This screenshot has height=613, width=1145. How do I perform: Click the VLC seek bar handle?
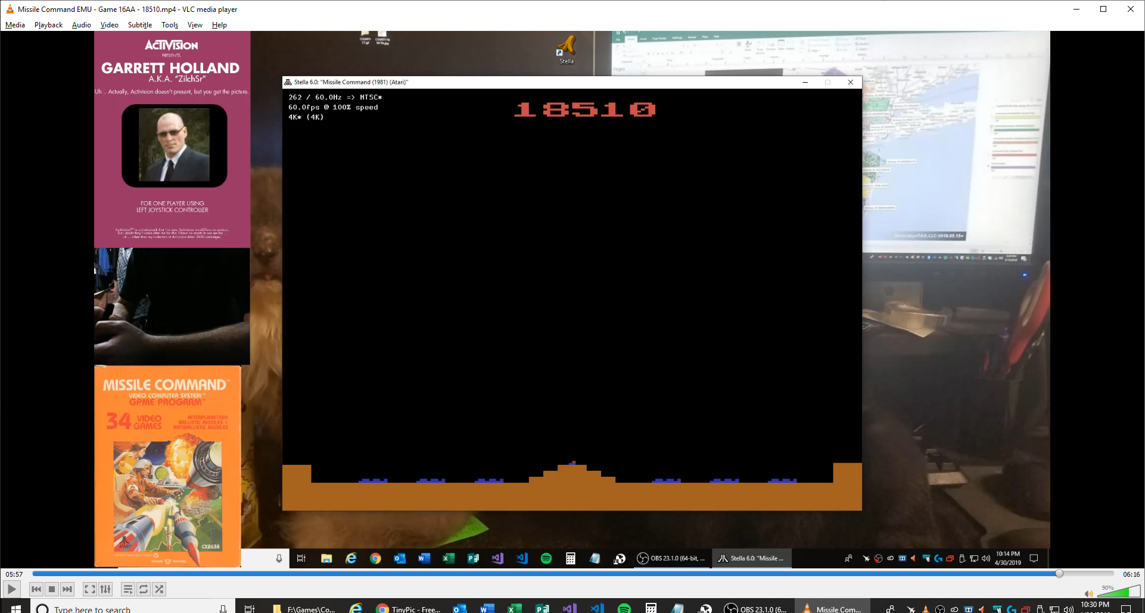1059,574
